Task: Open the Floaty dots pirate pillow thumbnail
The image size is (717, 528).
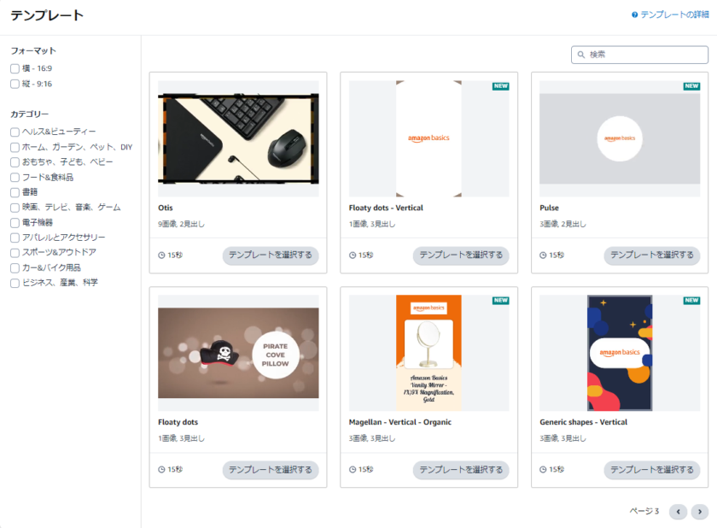Action: 238,353
